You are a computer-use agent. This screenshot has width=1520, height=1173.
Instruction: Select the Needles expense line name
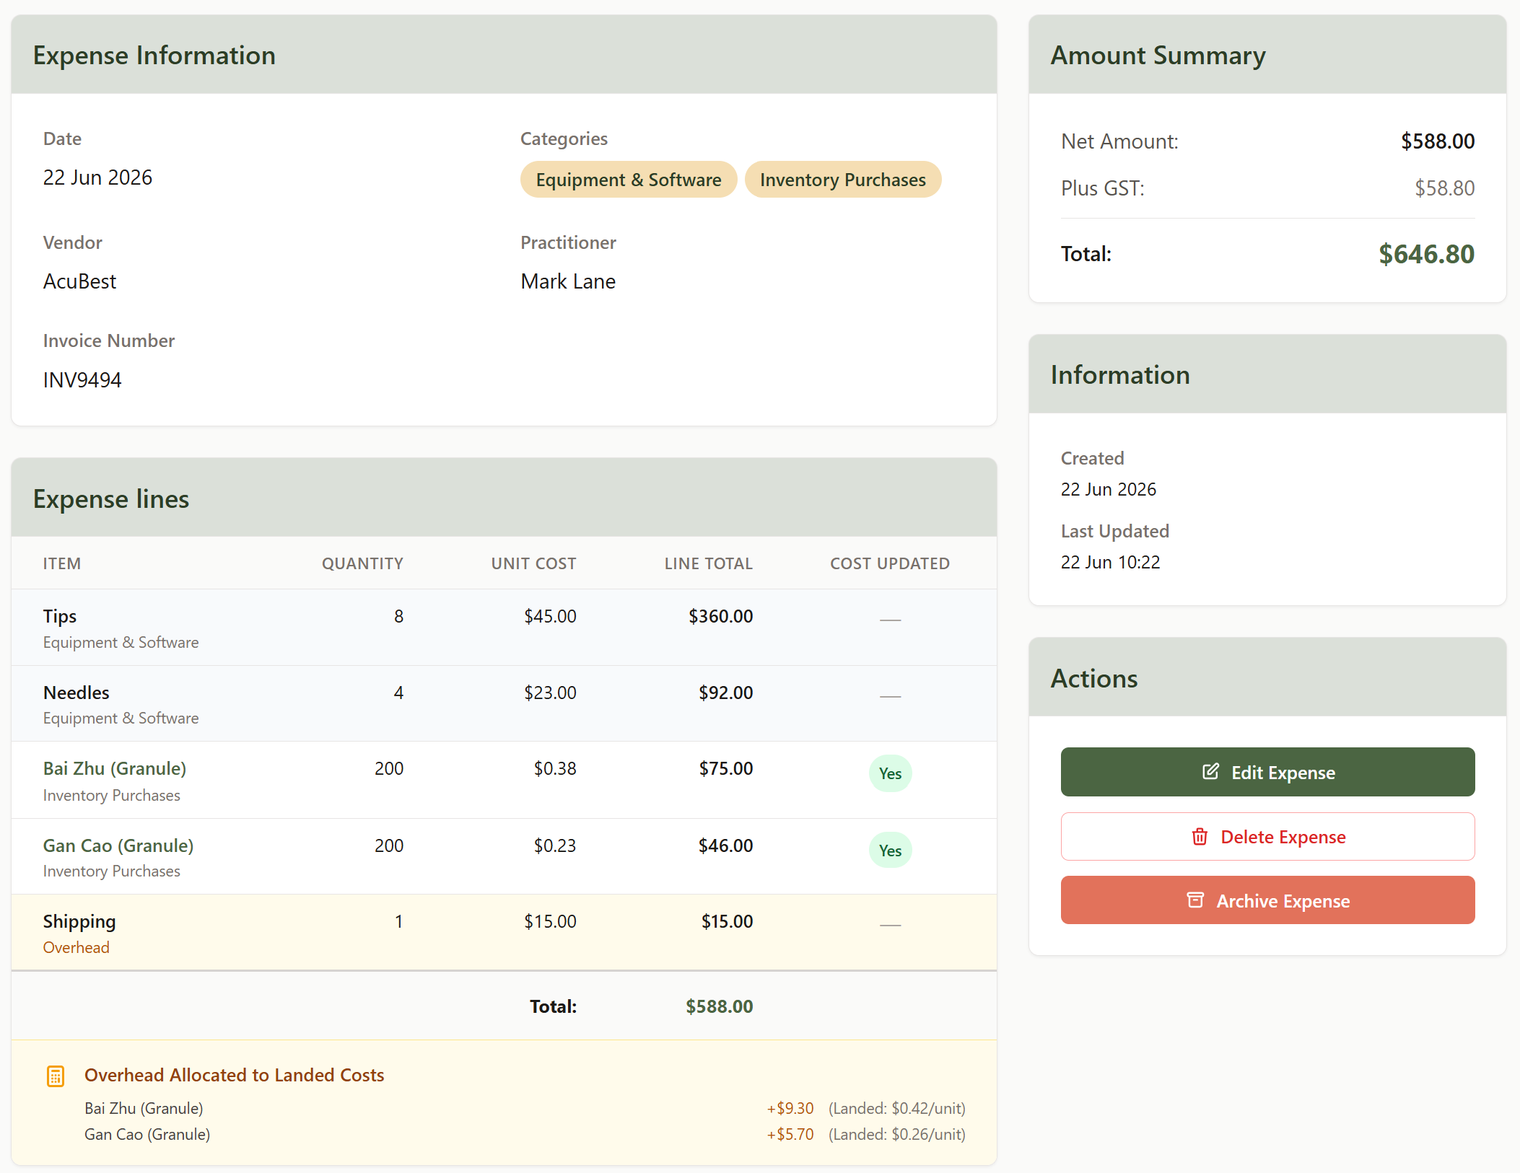click(77, 693)
